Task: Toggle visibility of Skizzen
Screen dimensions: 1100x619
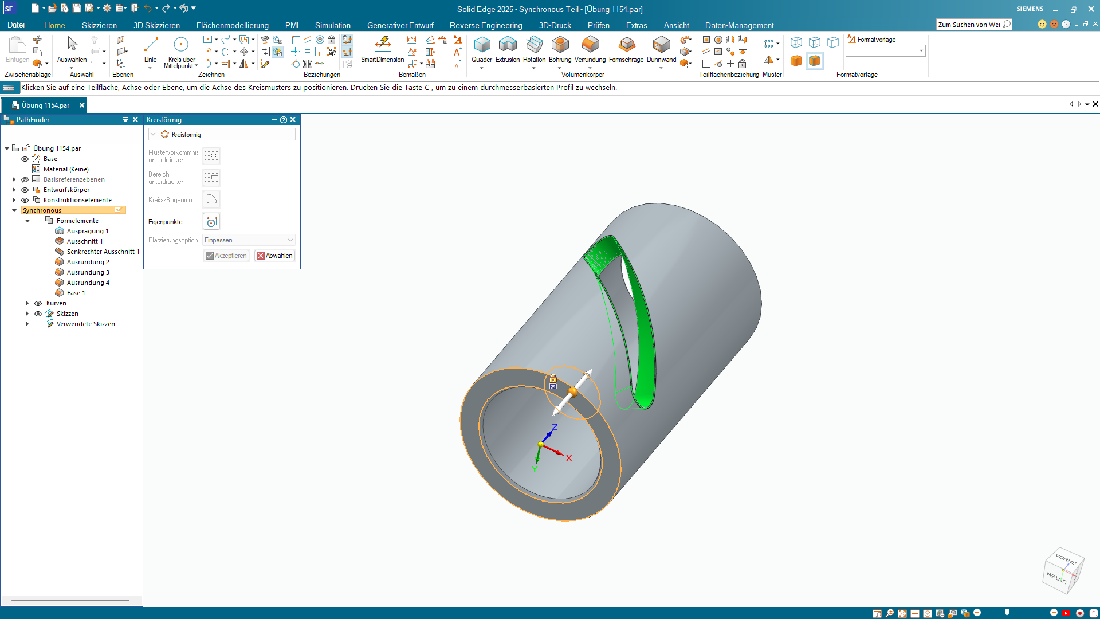Action: [38, 314]
